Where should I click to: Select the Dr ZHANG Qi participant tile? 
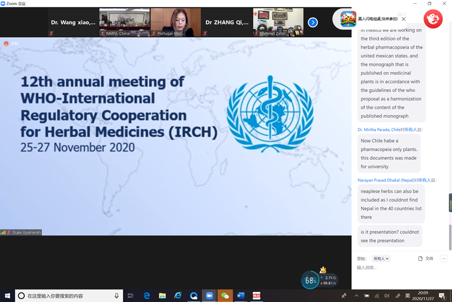point(227,22)
